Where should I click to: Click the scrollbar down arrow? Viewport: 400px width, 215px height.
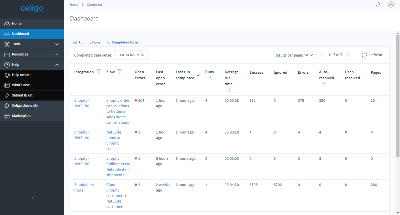(398, 213)
